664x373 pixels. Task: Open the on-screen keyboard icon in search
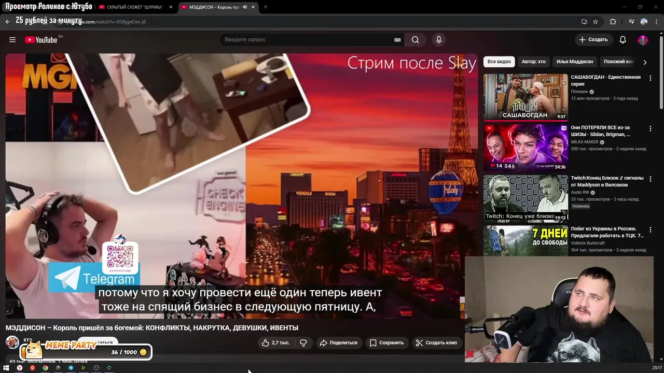(x=397, y=40)
